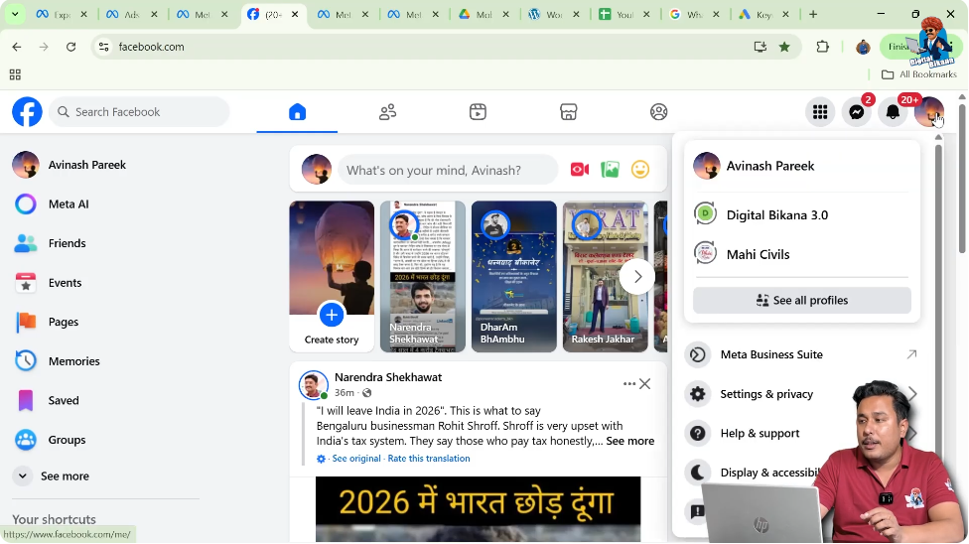
Task: Open the Home feed tab
Action: [297, 112]
